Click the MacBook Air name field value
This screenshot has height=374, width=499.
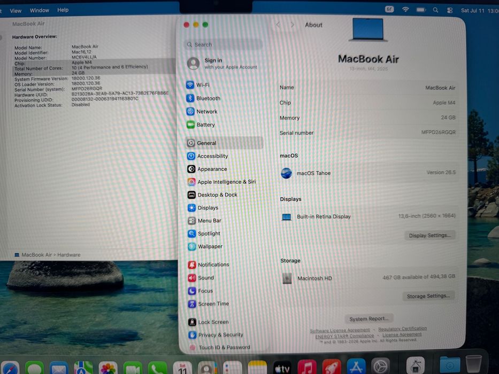click(x=440, y=88)
